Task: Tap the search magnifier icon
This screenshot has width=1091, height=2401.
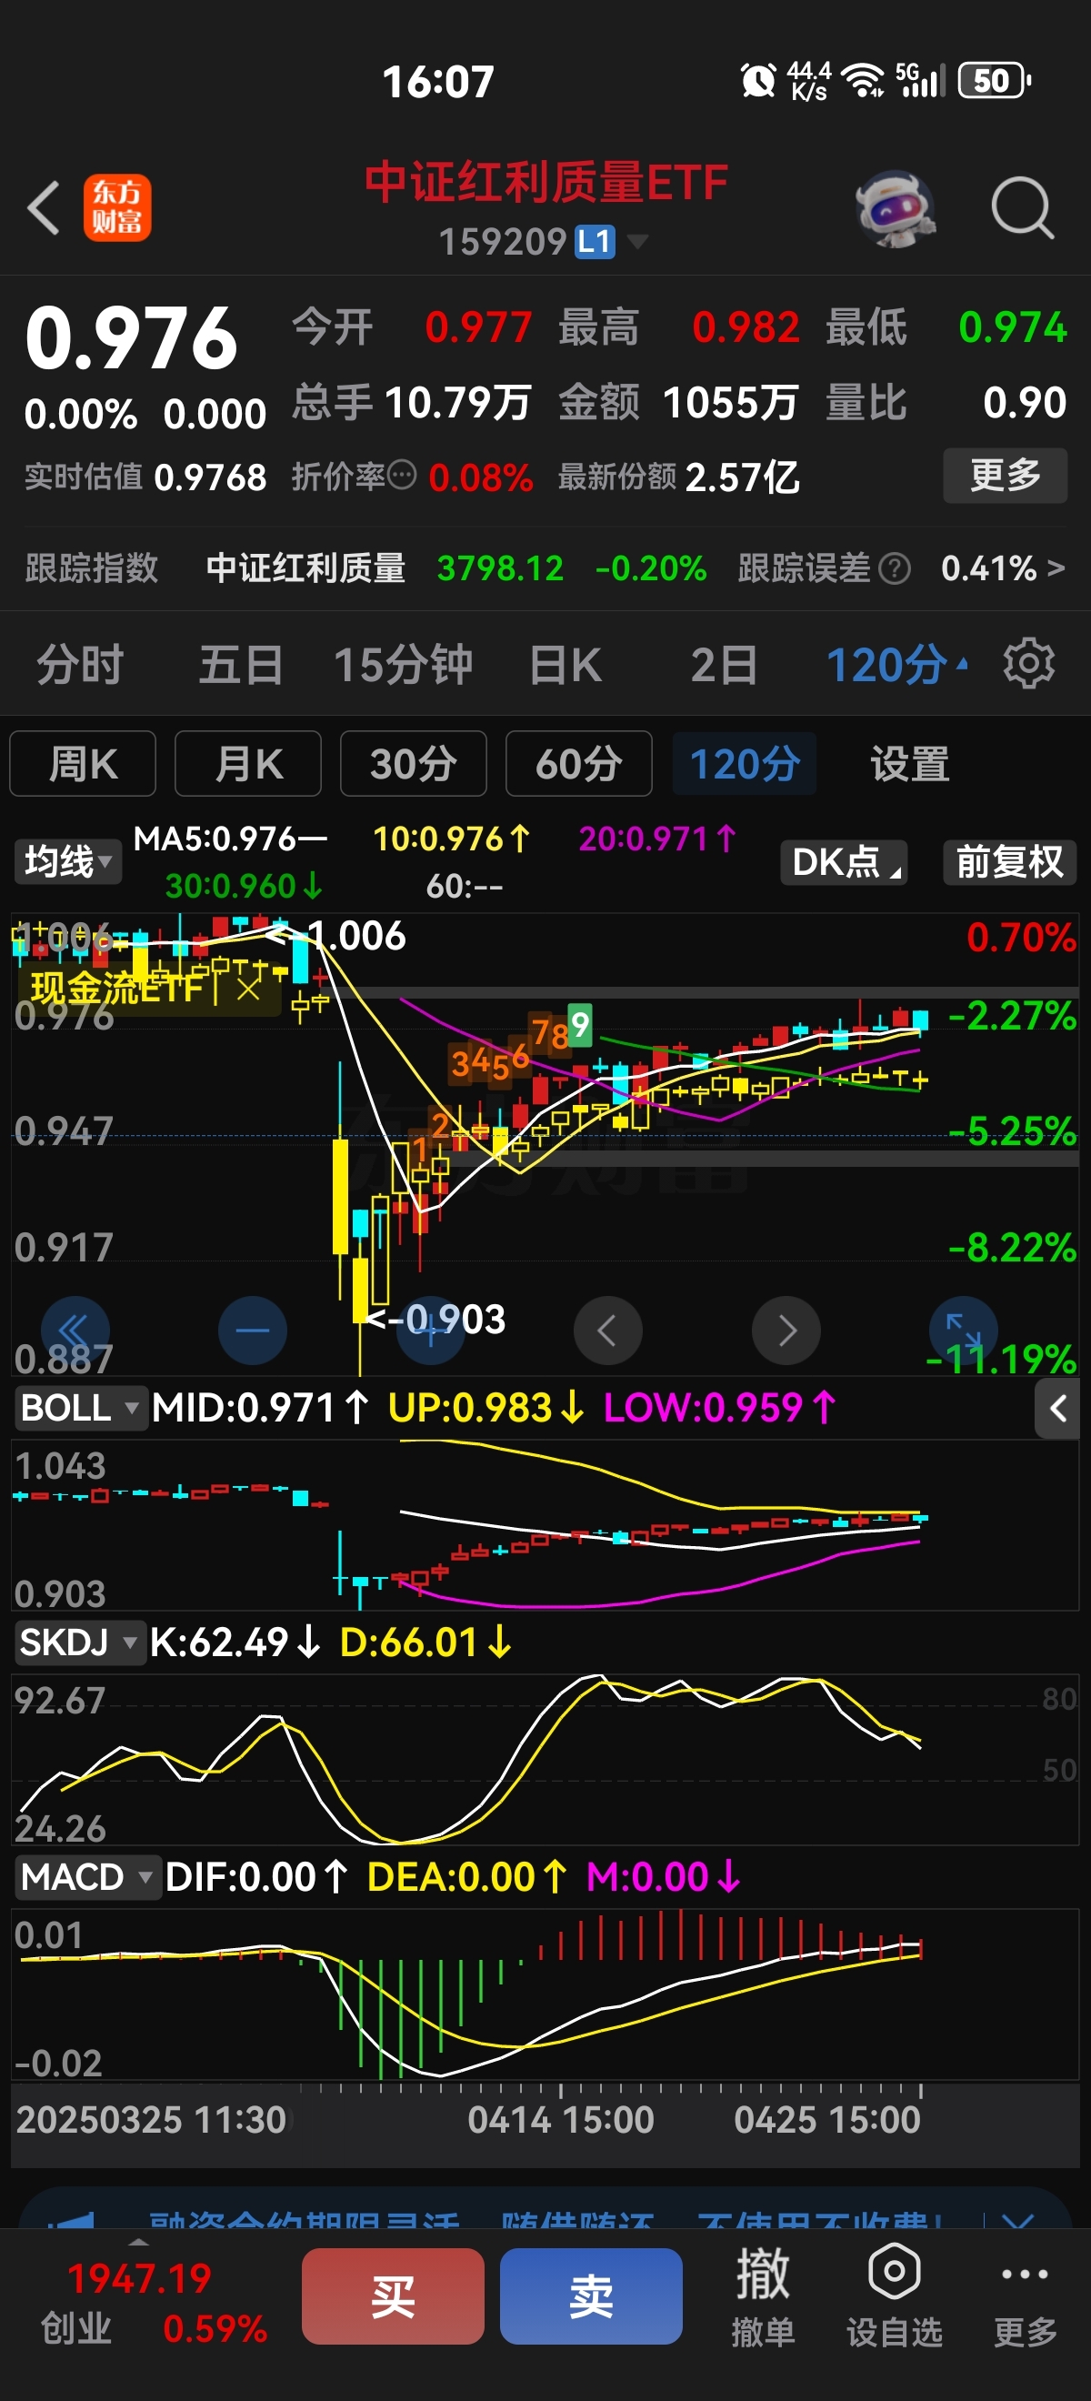Action: [x=1022, y=208]
